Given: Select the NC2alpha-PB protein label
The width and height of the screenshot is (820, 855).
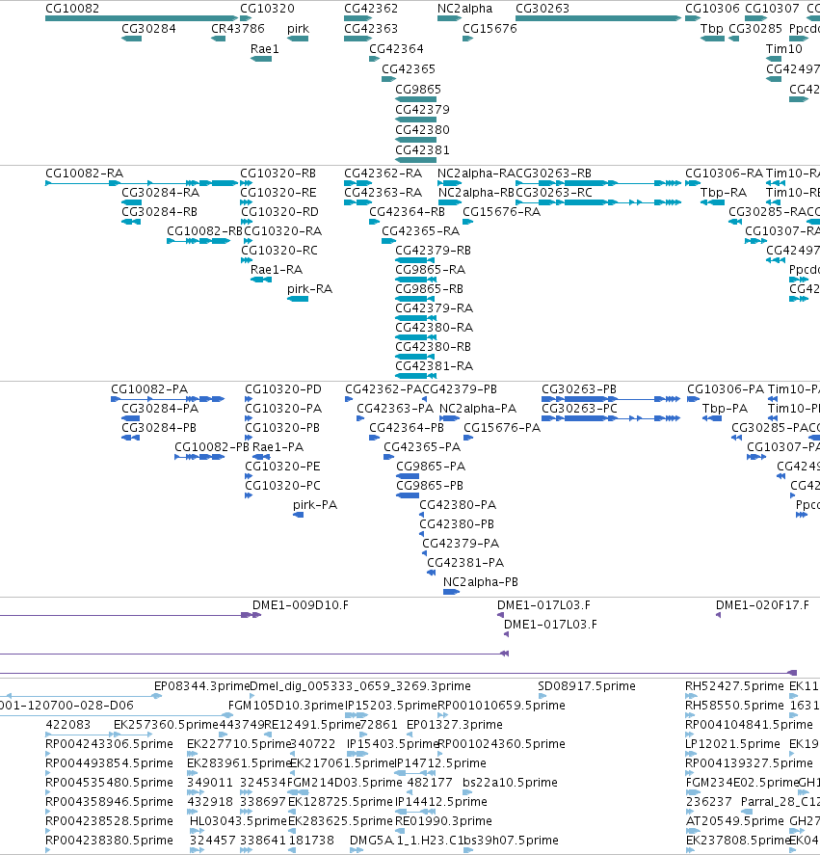Looking at the screenshot, I should click(480, 582).
